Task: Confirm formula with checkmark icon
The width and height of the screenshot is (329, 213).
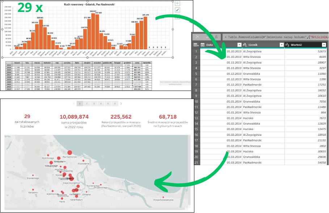Action: [207, 37]
